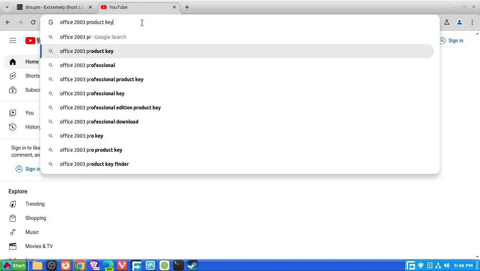Open the YouTube hamburger guide menu
This screenshot has width=480, height=271.
coord(13,41)
